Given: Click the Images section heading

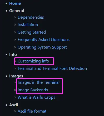Looking at the screenshot, I should 16,76.
